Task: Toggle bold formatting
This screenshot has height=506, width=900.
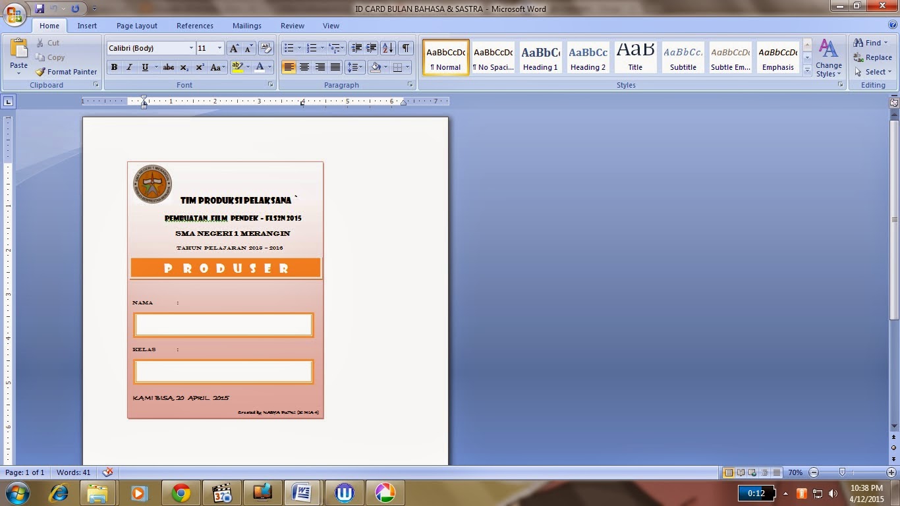Action: click(114, 67)
